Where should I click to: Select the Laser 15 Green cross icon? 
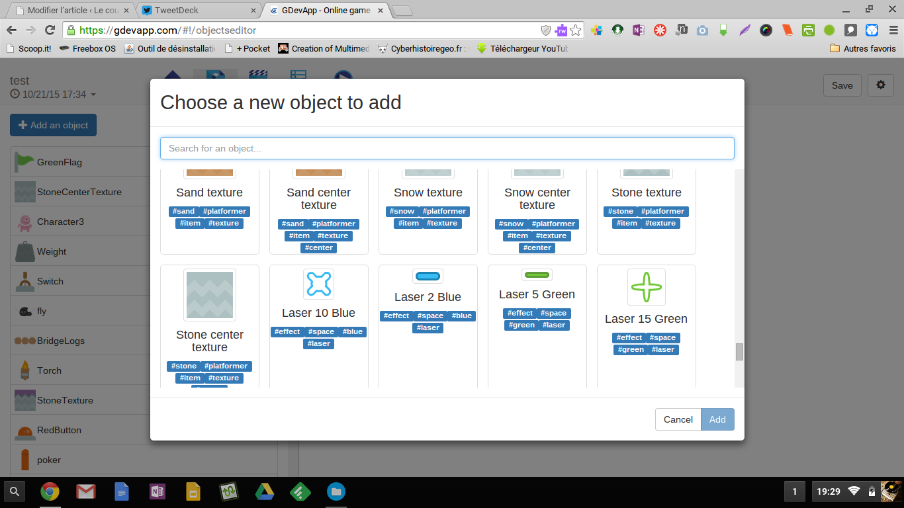647,287
